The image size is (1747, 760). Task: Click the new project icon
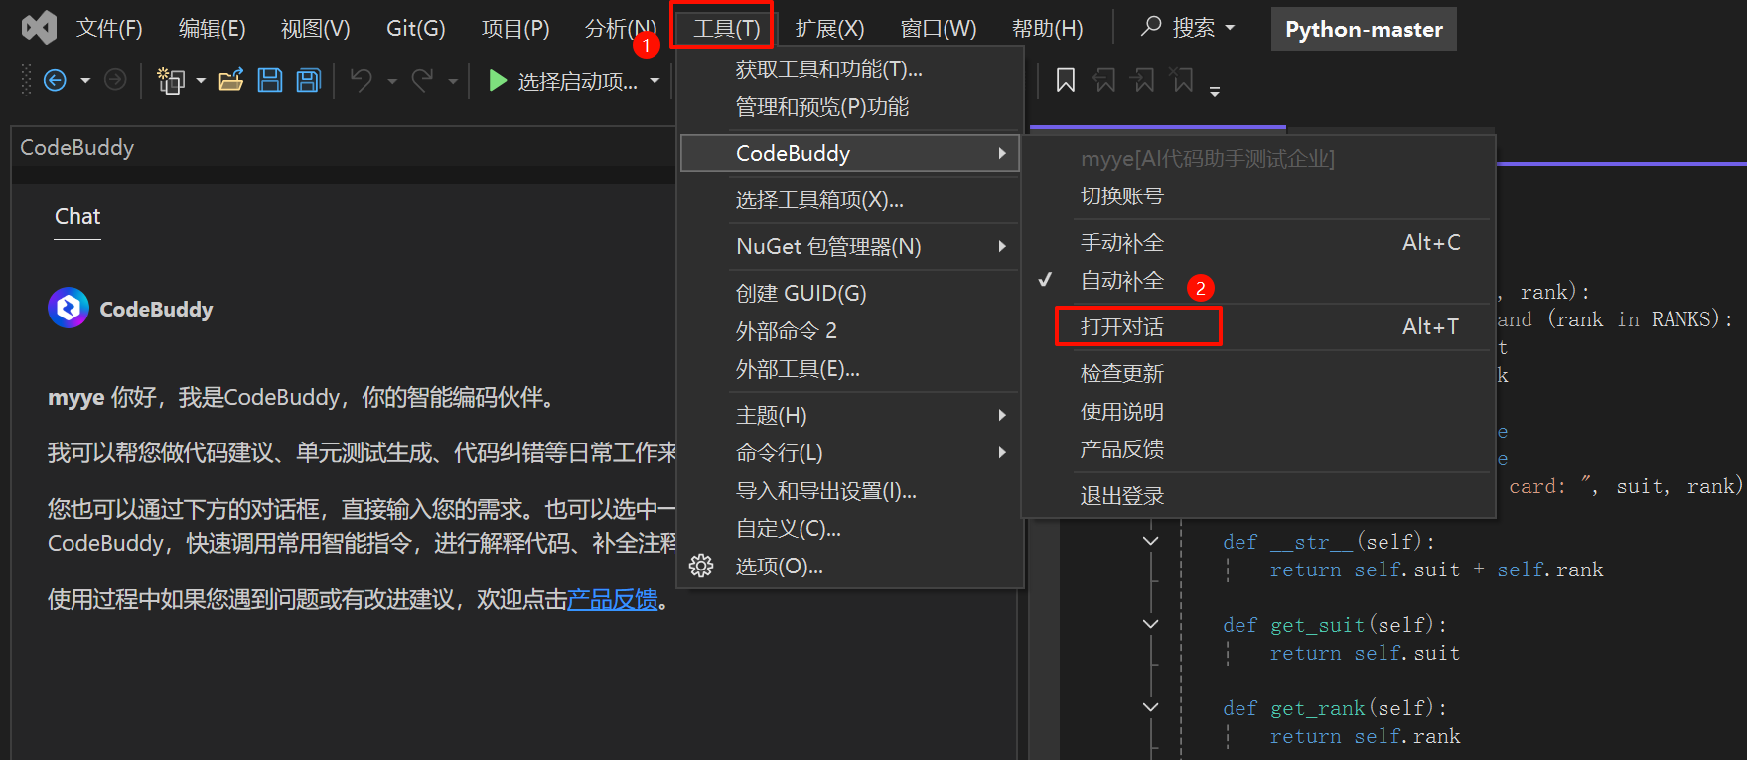172,80
